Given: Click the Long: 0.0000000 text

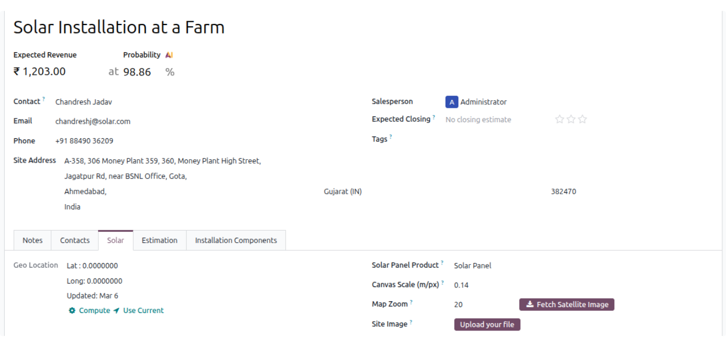Looking at the screenshot, I should (x=94, y=281).
